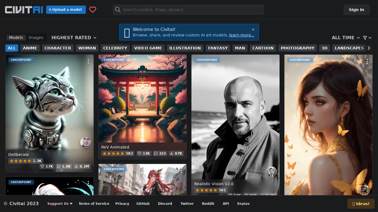Image resolution: width=378 pixels, height=212 pixels.
Task: Open All Time period dropdown
Action: (346, 38)
